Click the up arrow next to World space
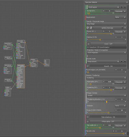Viewport: 129px width, 137px height. (x=121, y=7)
